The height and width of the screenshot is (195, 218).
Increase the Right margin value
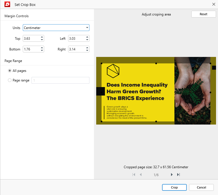point(87,48)
